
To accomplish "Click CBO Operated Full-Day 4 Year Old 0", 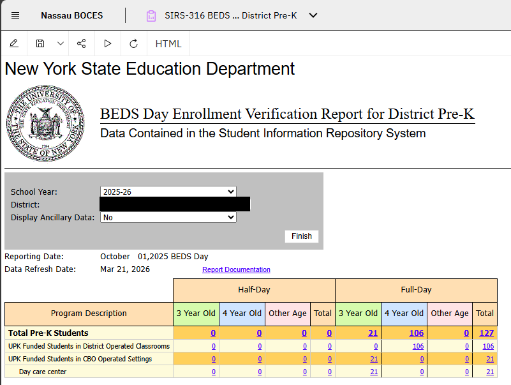I will [422, 359].
